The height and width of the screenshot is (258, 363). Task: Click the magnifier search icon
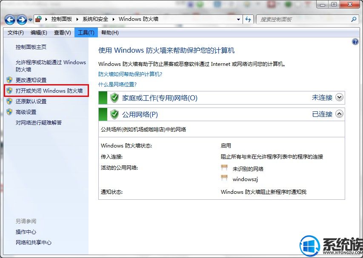(x=354, y=20)
